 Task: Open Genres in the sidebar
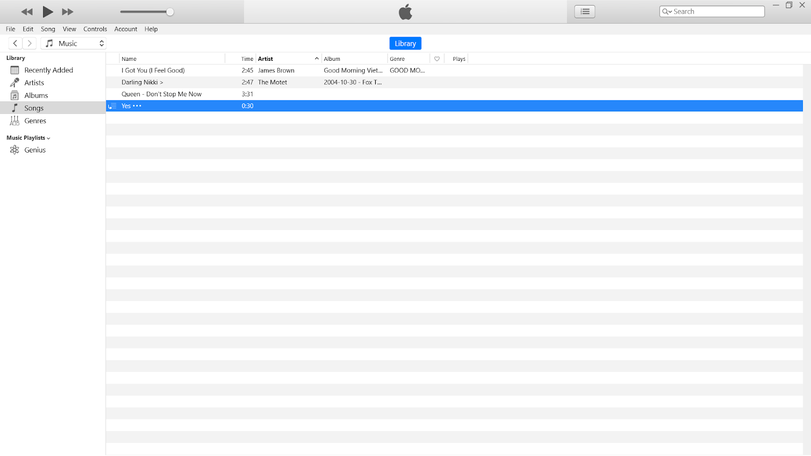(35, 121)
